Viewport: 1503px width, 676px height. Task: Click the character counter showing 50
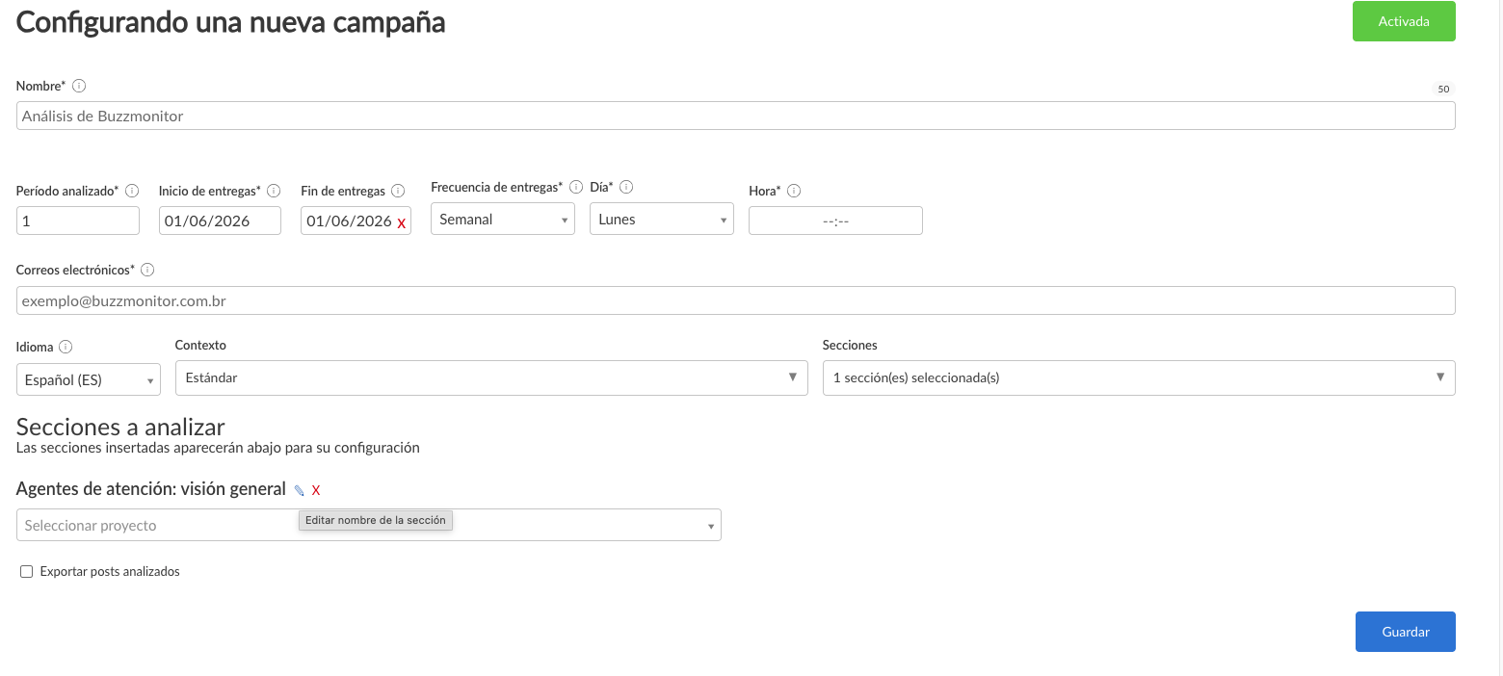(x=1443, y=90)
